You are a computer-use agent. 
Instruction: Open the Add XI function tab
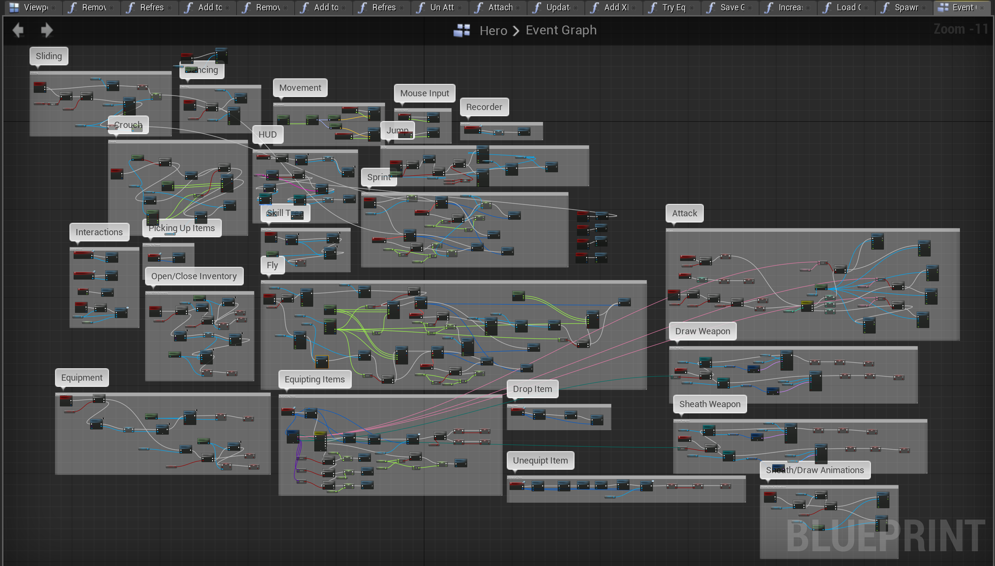click(x=613, y=7)
